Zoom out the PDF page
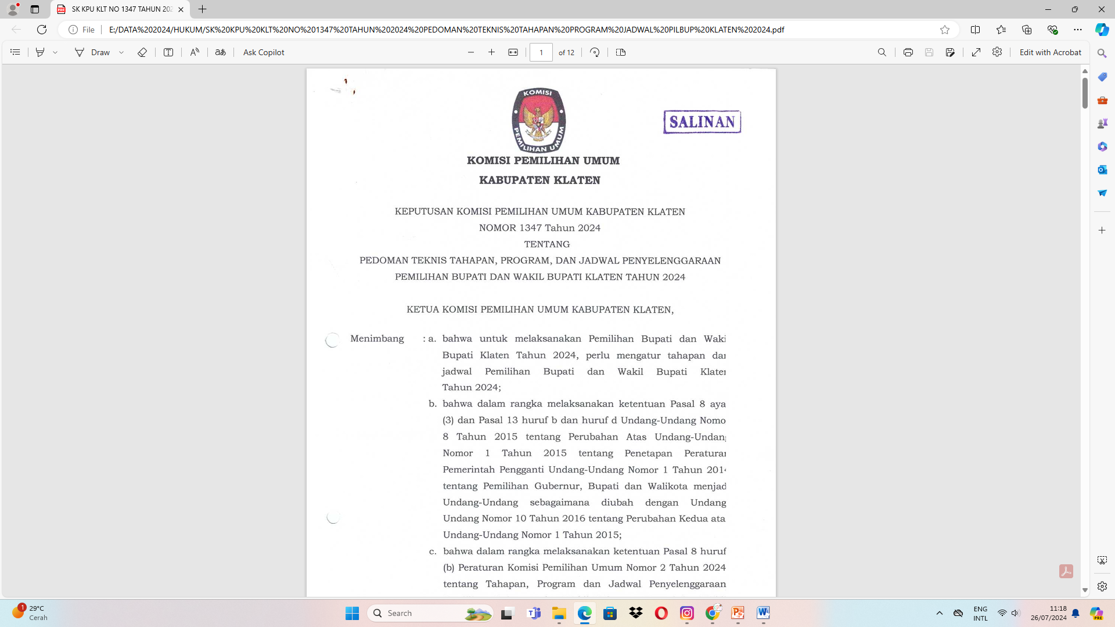This screenshot has height=627, width=1115. pyautogui.click(x=471, y=52)
